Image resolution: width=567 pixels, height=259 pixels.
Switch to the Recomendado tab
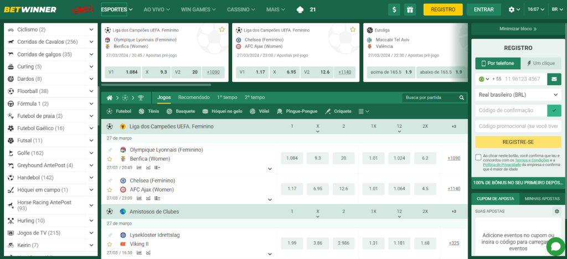194,97
